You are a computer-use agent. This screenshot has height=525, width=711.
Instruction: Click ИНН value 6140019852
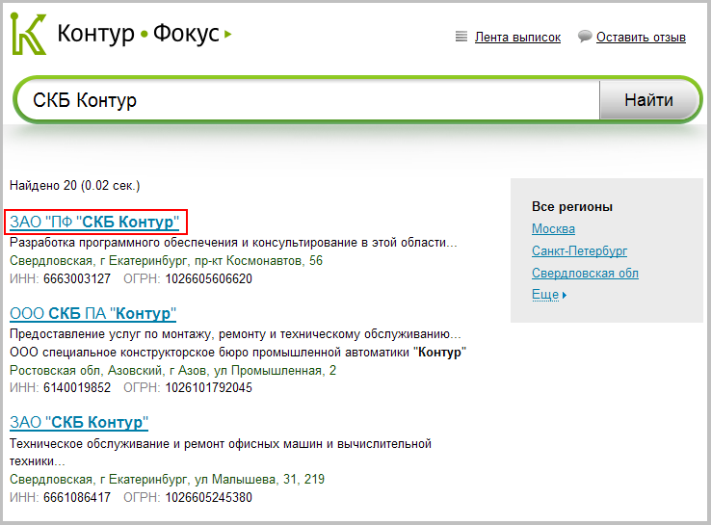[x=77, y=388]
